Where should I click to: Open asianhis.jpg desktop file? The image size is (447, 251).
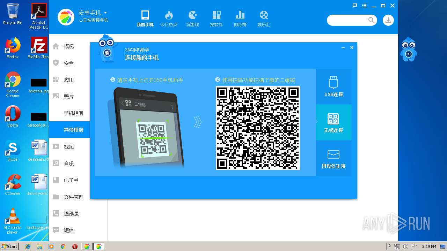[x=39, y=86]
